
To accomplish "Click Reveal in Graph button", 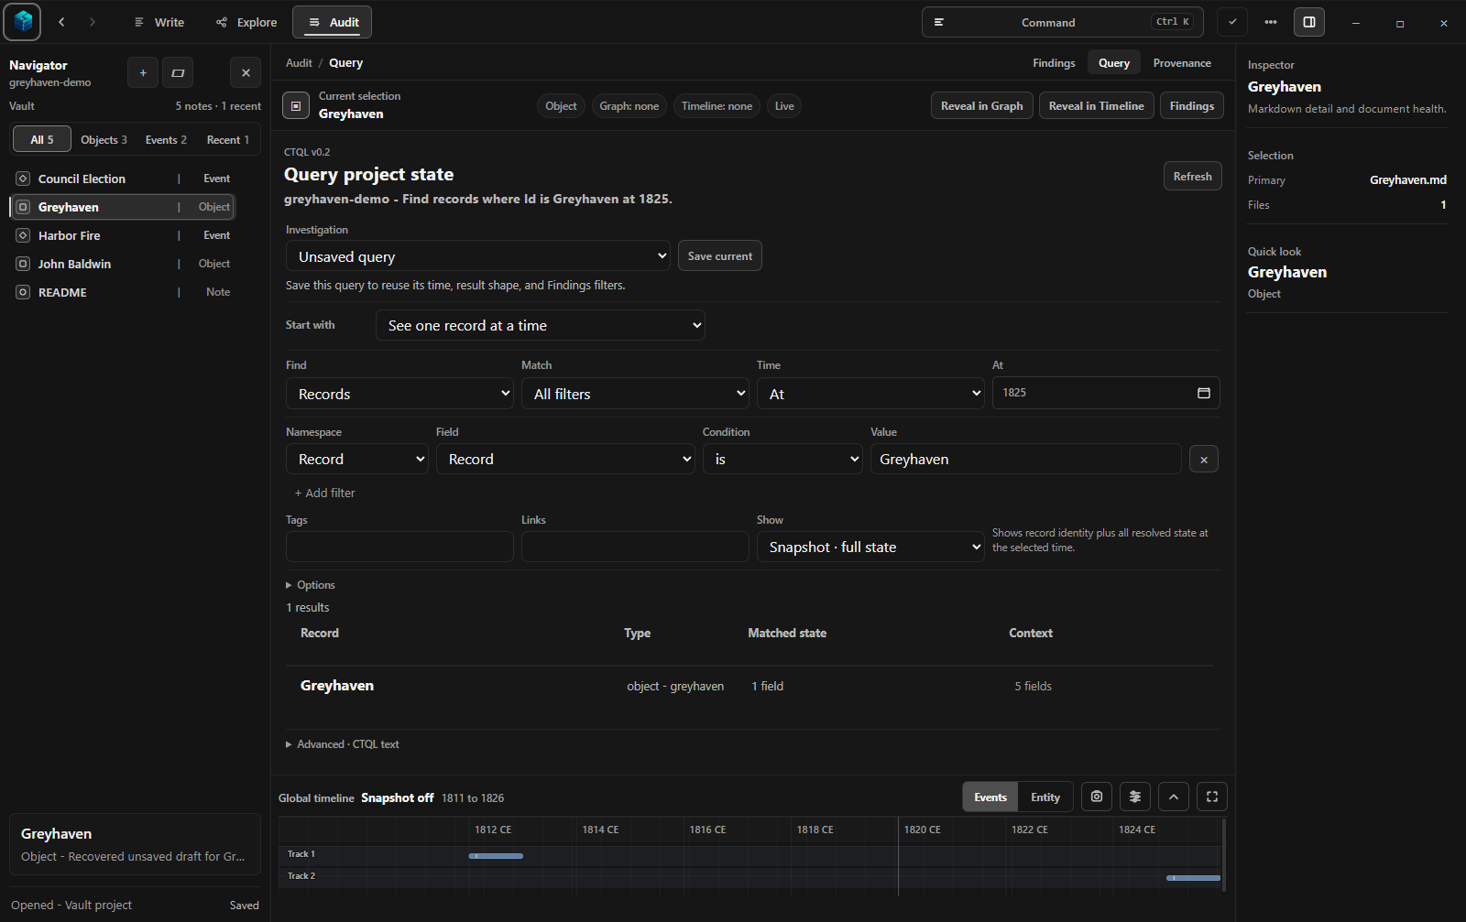I will point(982,106).
